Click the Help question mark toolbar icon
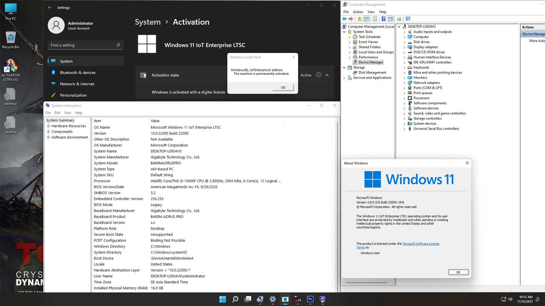Screen dimensions: 545x306 tap(384, 19)
